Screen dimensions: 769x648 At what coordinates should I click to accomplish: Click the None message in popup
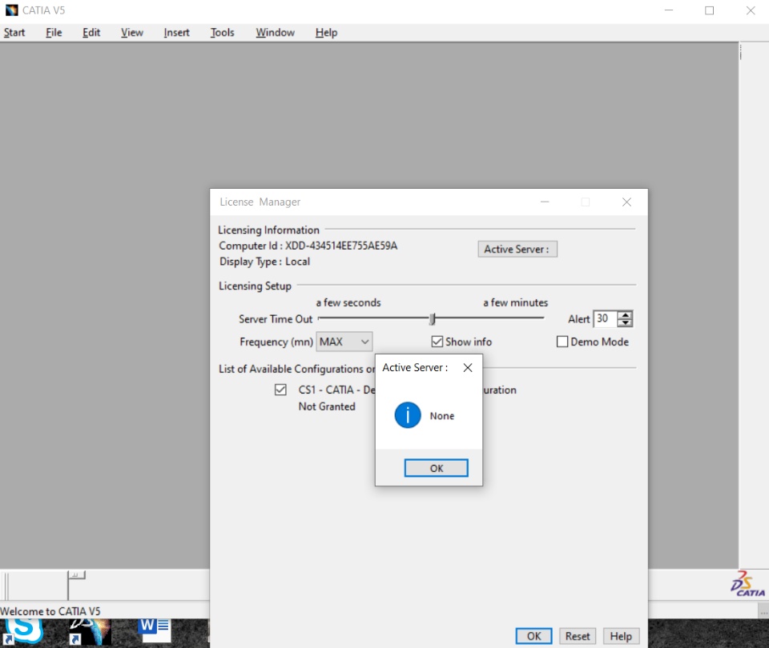tap(442, 415)
